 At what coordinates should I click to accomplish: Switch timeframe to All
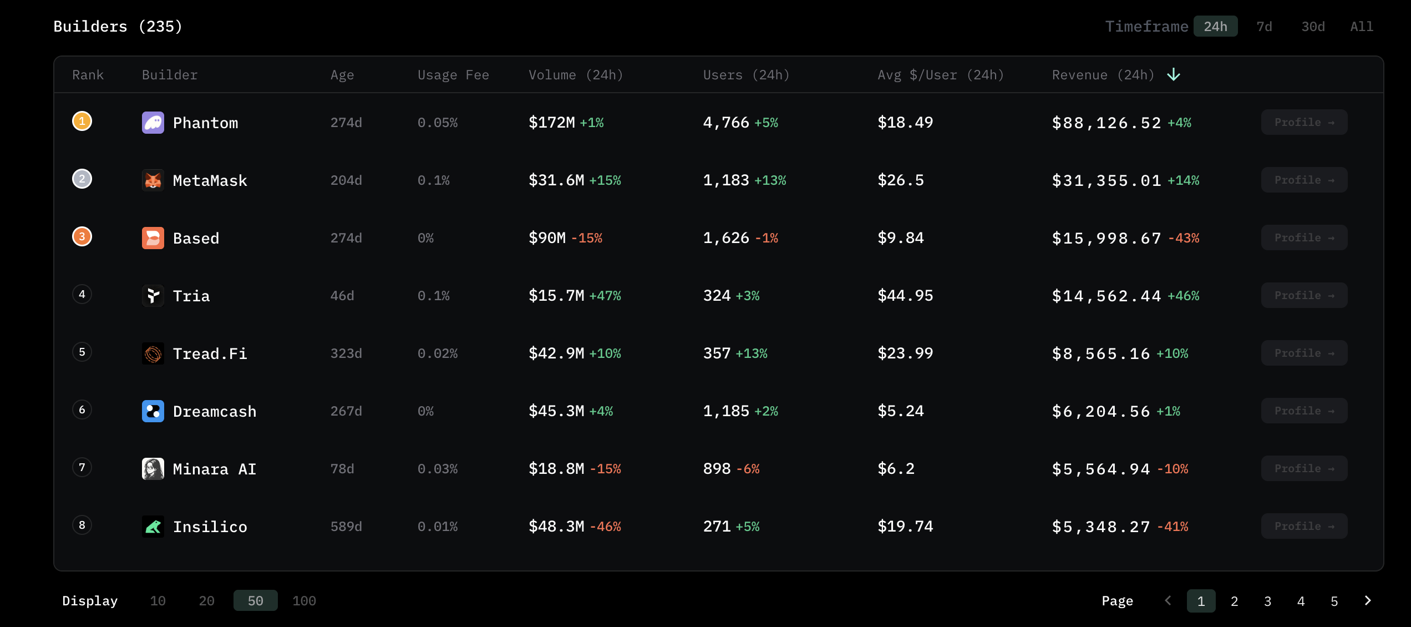(1362, 27)
